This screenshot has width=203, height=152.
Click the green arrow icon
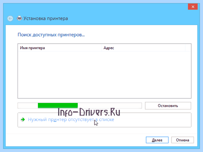(x=23, y=120)
